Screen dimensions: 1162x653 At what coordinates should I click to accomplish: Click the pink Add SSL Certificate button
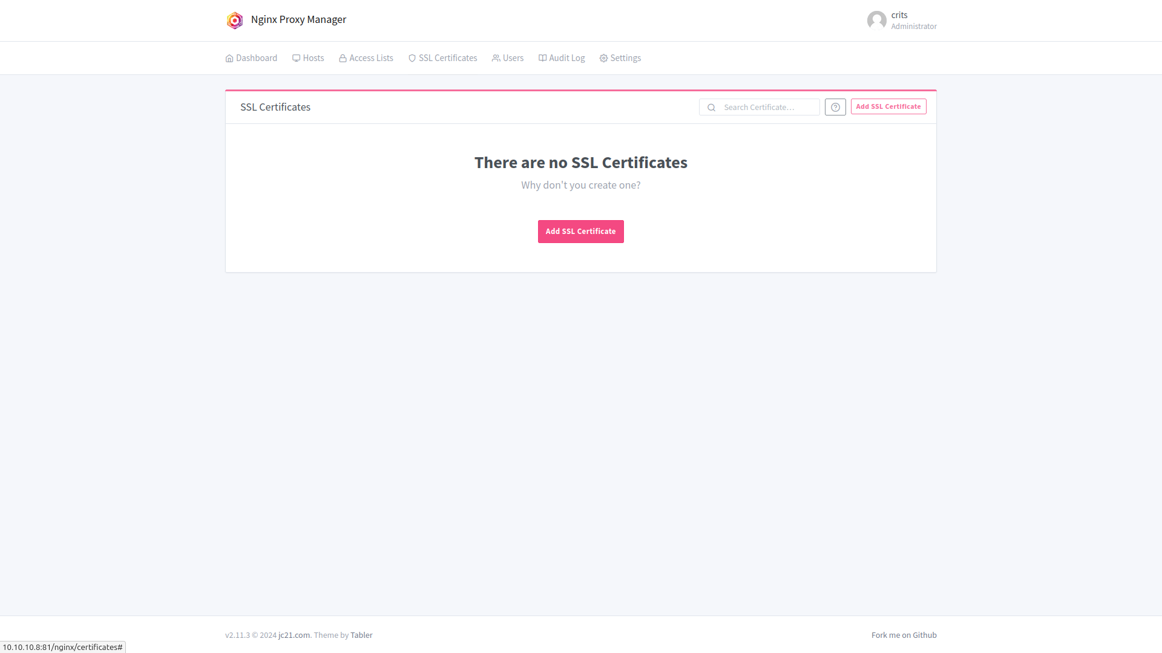click(x=581, y=232)
